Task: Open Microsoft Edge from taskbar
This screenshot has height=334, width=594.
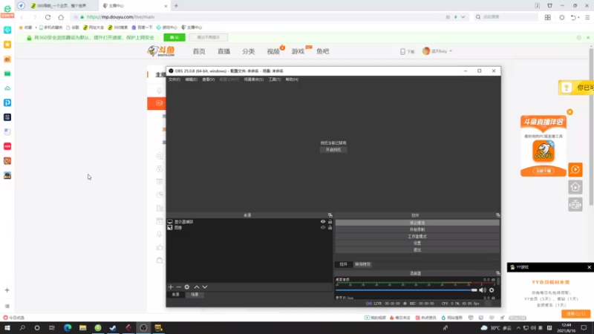Action: [68, 328]
